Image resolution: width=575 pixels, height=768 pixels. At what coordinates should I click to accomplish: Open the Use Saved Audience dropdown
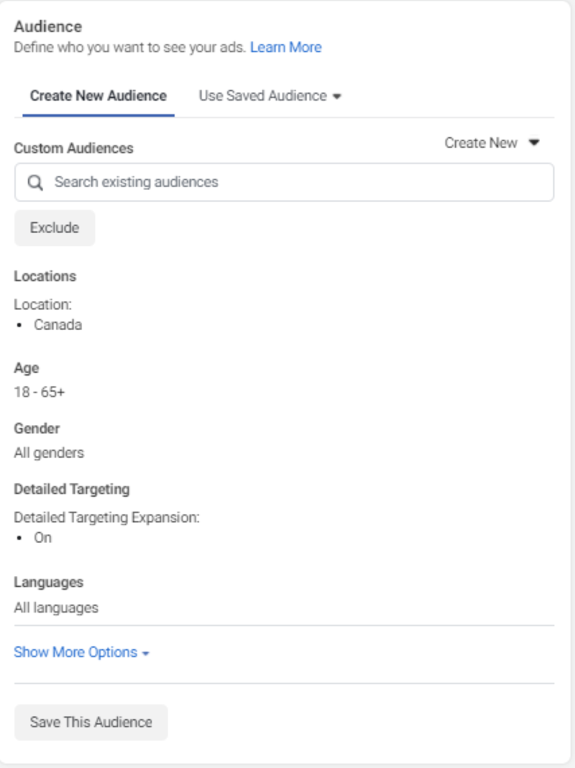pos(270,96)
